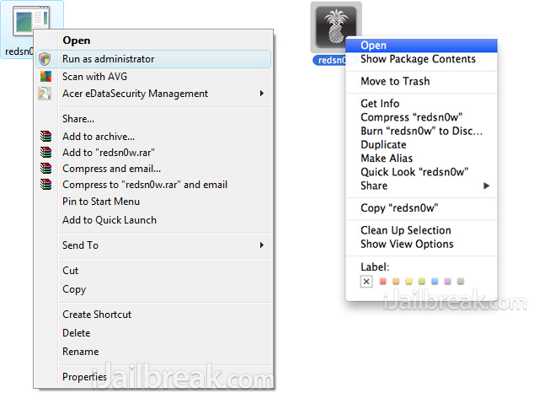Click the WinRAR icon beside Add to archive...
Screen dimensions: 534x393
coord(45,137)
